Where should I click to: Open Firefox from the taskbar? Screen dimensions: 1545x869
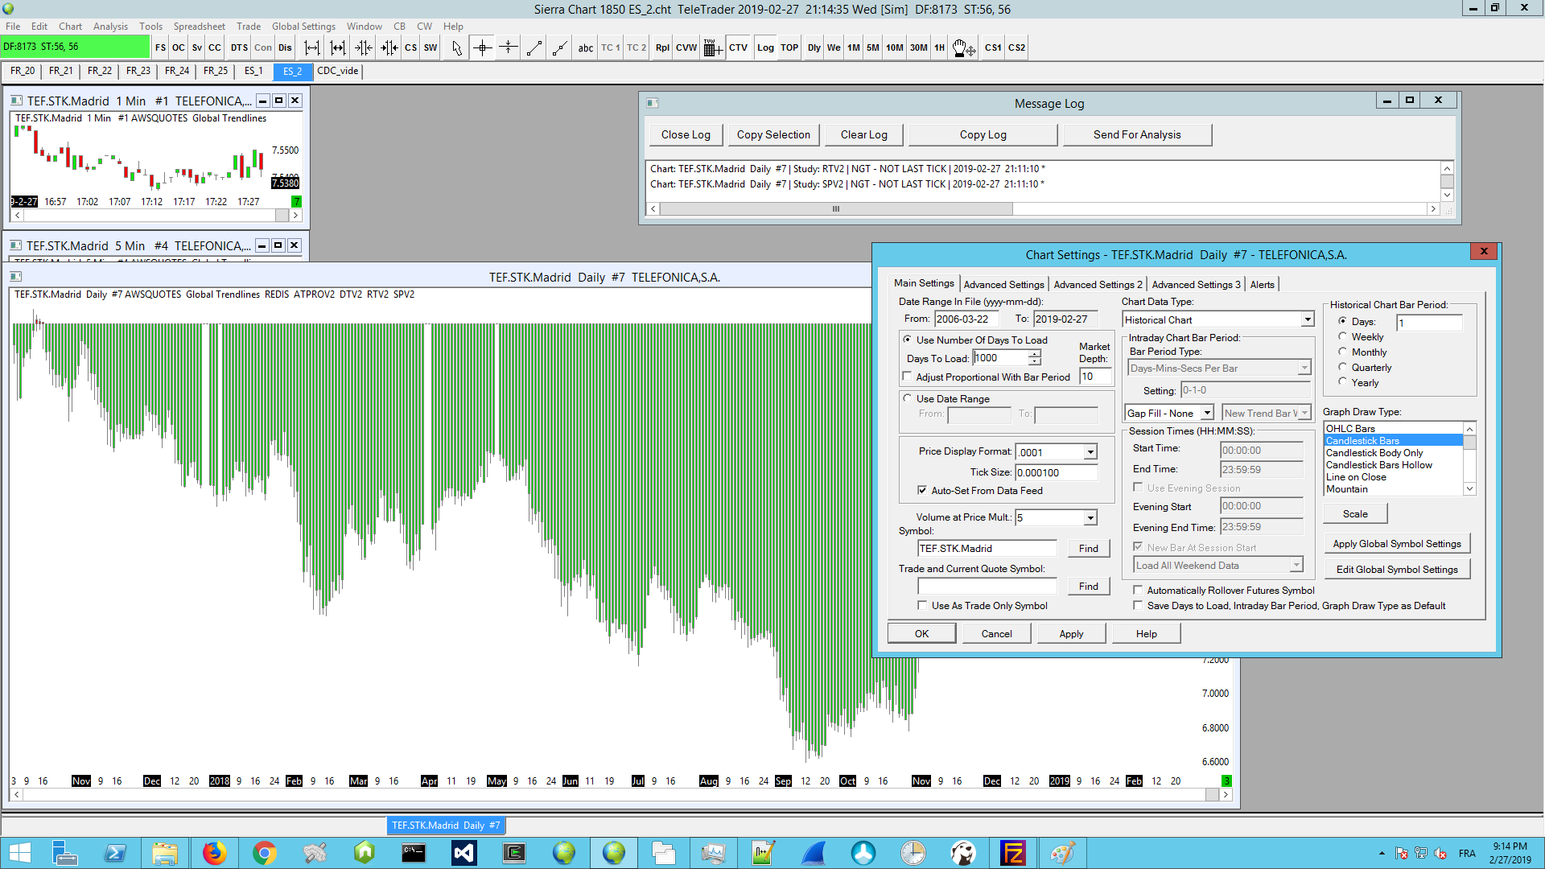pyautogui.click(x=214, y=852)
